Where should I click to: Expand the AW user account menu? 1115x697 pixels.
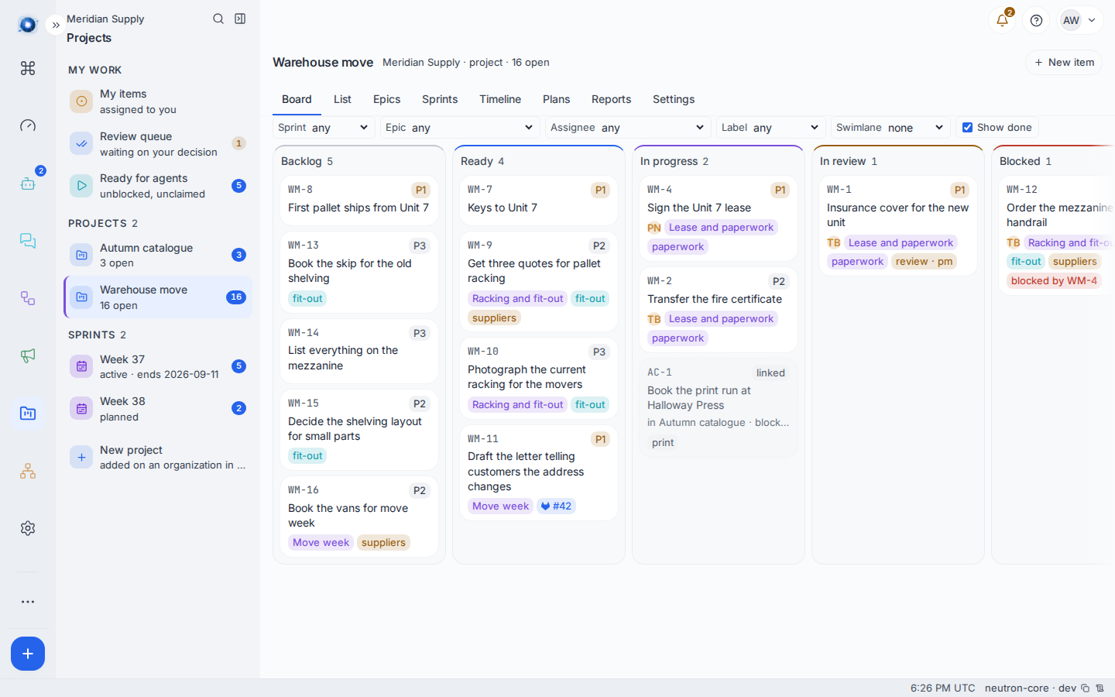click(x=1080, y=20)
